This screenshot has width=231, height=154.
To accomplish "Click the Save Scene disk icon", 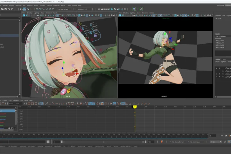I will 5,9.
